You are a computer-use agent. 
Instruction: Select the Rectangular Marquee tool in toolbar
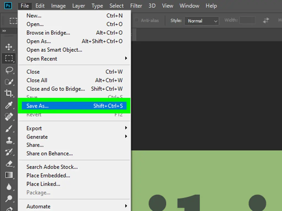click(9, 58)
